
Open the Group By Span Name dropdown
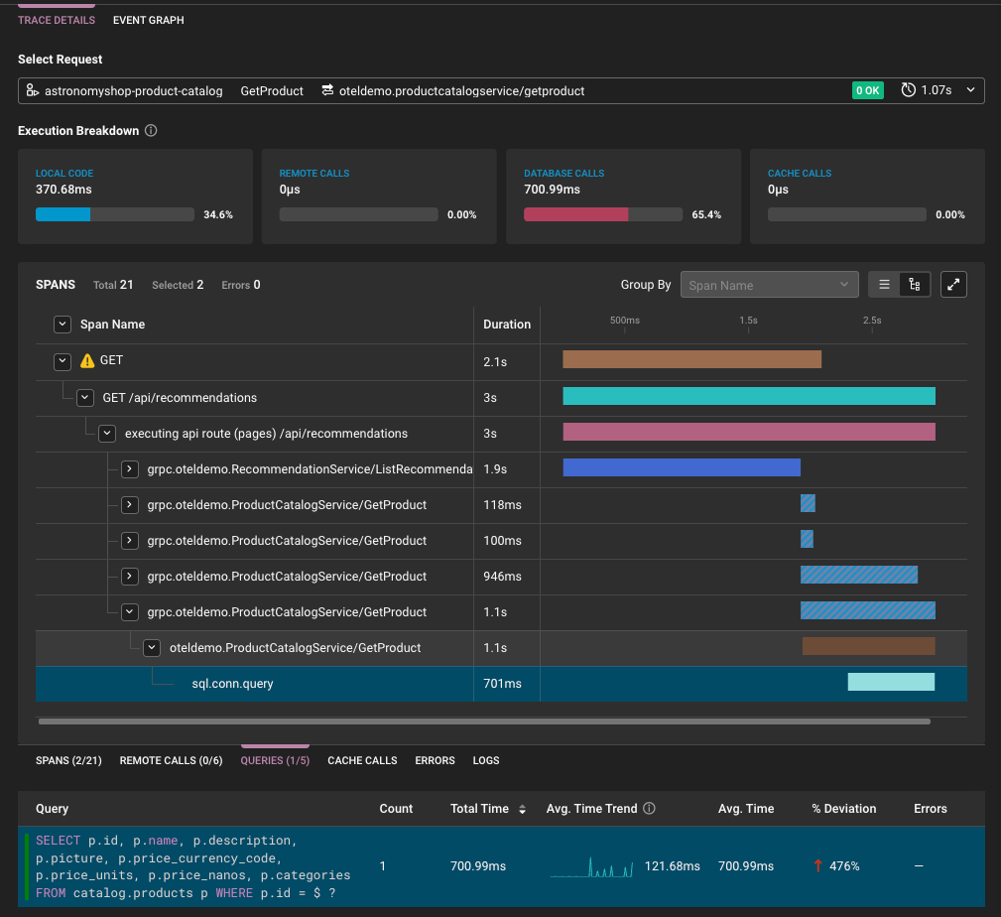click(769, 285)
